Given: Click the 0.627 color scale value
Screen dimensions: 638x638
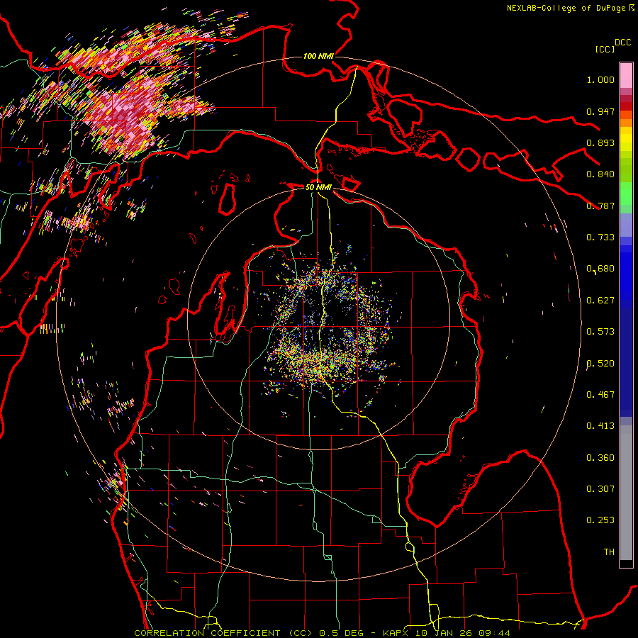Looking at the screenshot, I should point(600,301).
